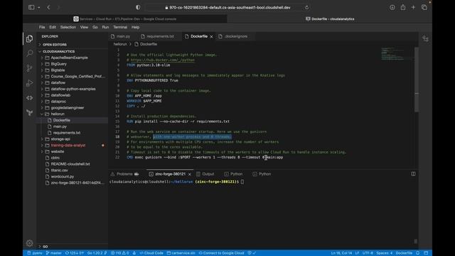Click the sync changes indicator in status bar
The image size is (455, 256).
point(74,253)
